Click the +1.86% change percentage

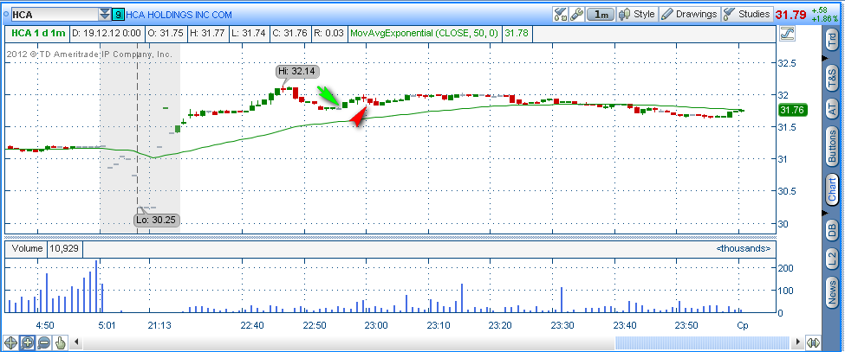tap(826, 19)
